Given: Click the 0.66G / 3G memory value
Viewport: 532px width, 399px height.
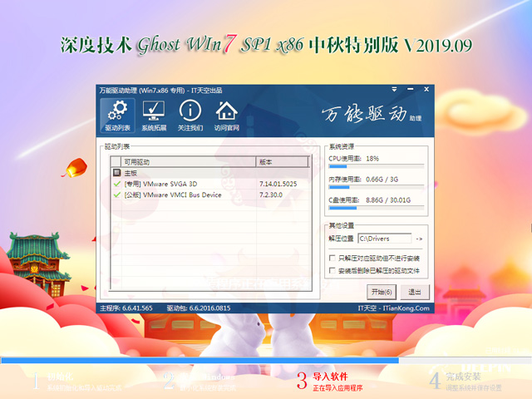Looking at the screenshot, I should click(x=382, y=180).
